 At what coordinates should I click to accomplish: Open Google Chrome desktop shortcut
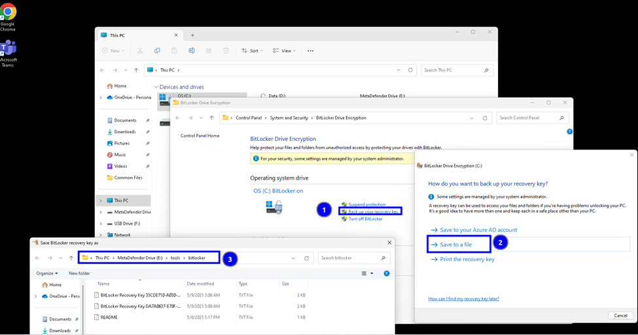tap(8, 16)
